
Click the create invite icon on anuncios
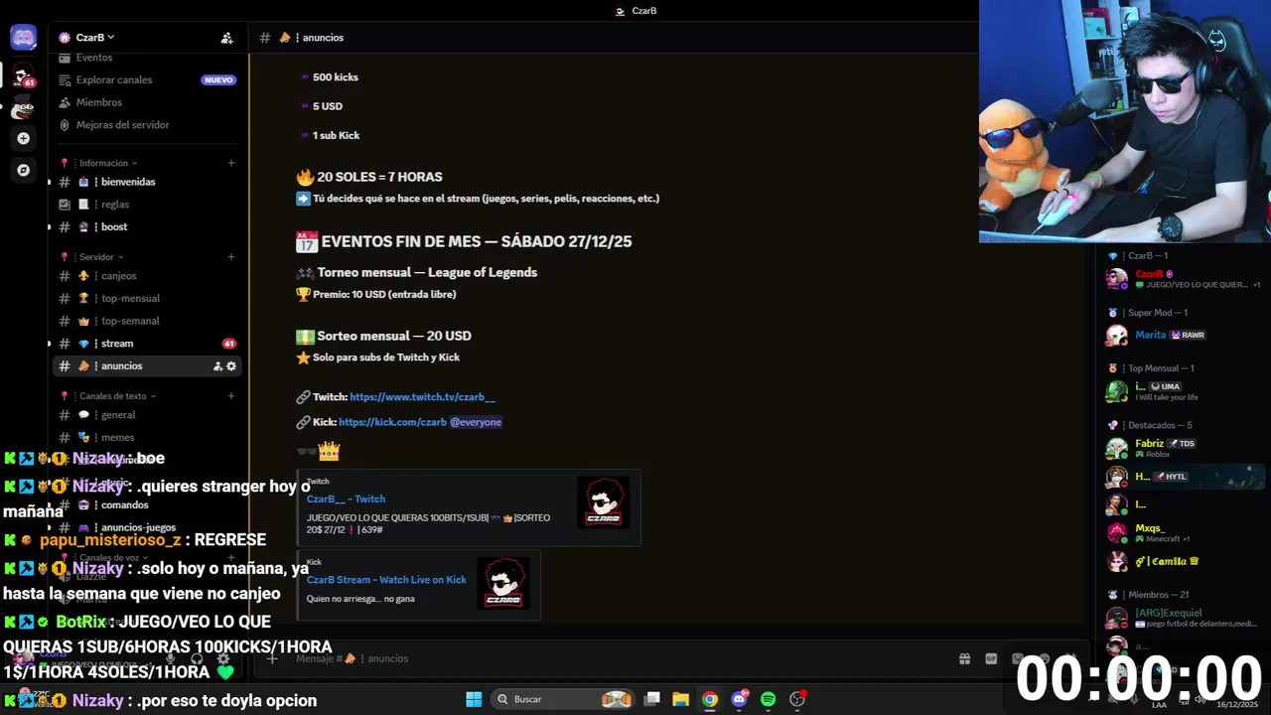click(x=217, y=366)
